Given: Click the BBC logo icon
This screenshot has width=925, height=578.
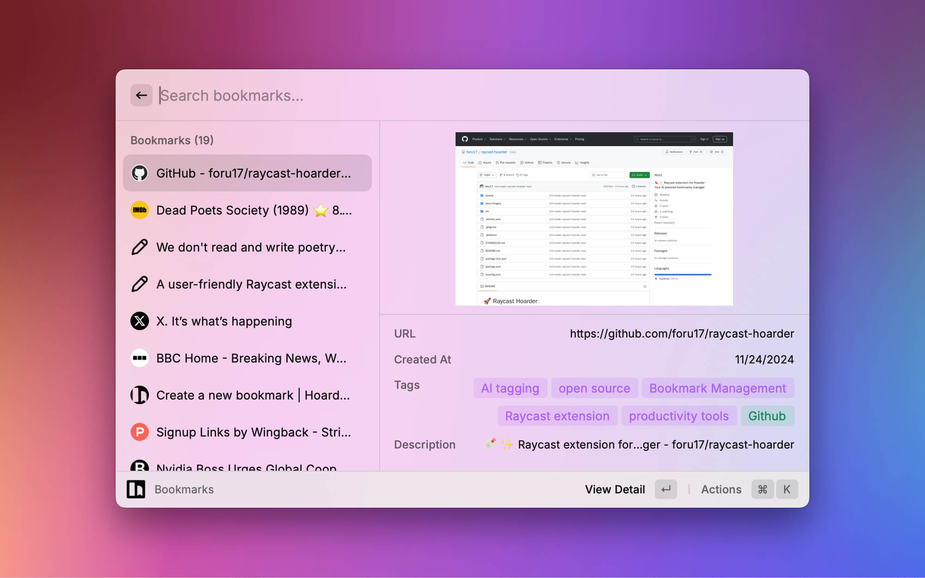Looking at the screenshot, I should [140, 358].
